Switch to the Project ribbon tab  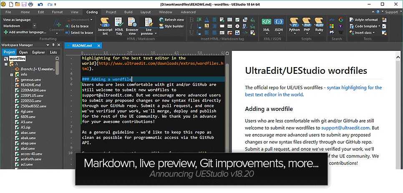[x=111, y=12]
